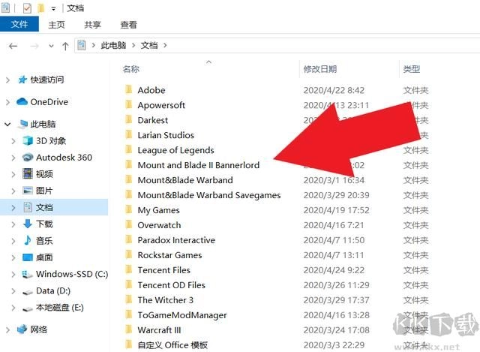Click the Autodesk 360 sidebar icon
Screen dimensions: 480x352
click(28, 157)
